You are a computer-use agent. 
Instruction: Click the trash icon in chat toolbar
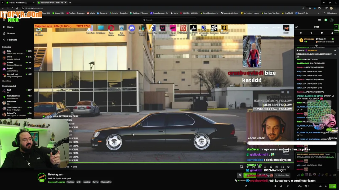point(311,33)
